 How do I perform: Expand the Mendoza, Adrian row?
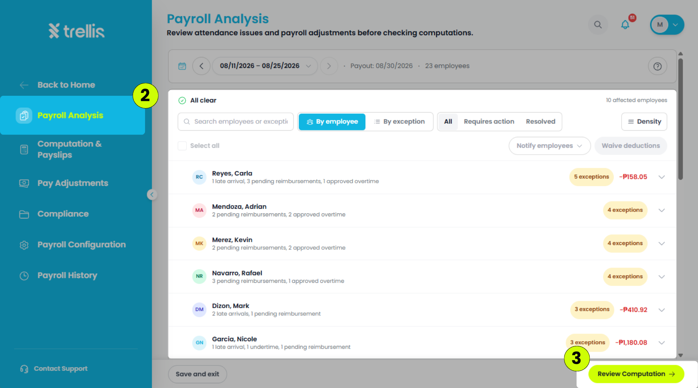(x=662, y=211)
